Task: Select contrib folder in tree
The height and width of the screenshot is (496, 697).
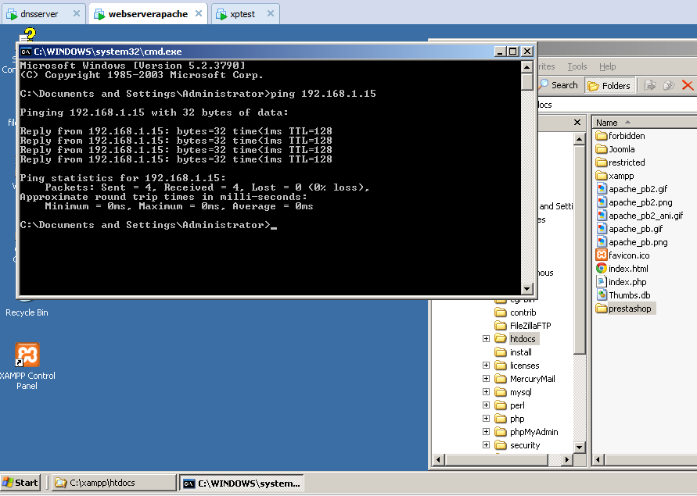Action: click(x=516, y=312)
